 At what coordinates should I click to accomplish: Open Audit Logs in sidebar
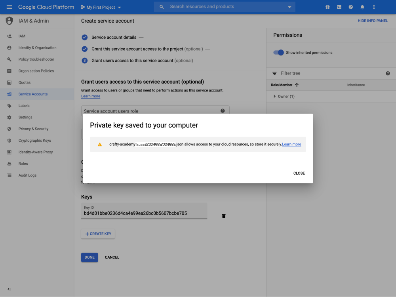click(27, 175)
